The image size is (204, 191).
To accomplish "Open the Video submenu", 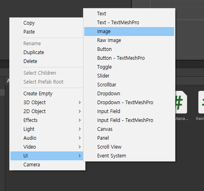I will point(47,147).
